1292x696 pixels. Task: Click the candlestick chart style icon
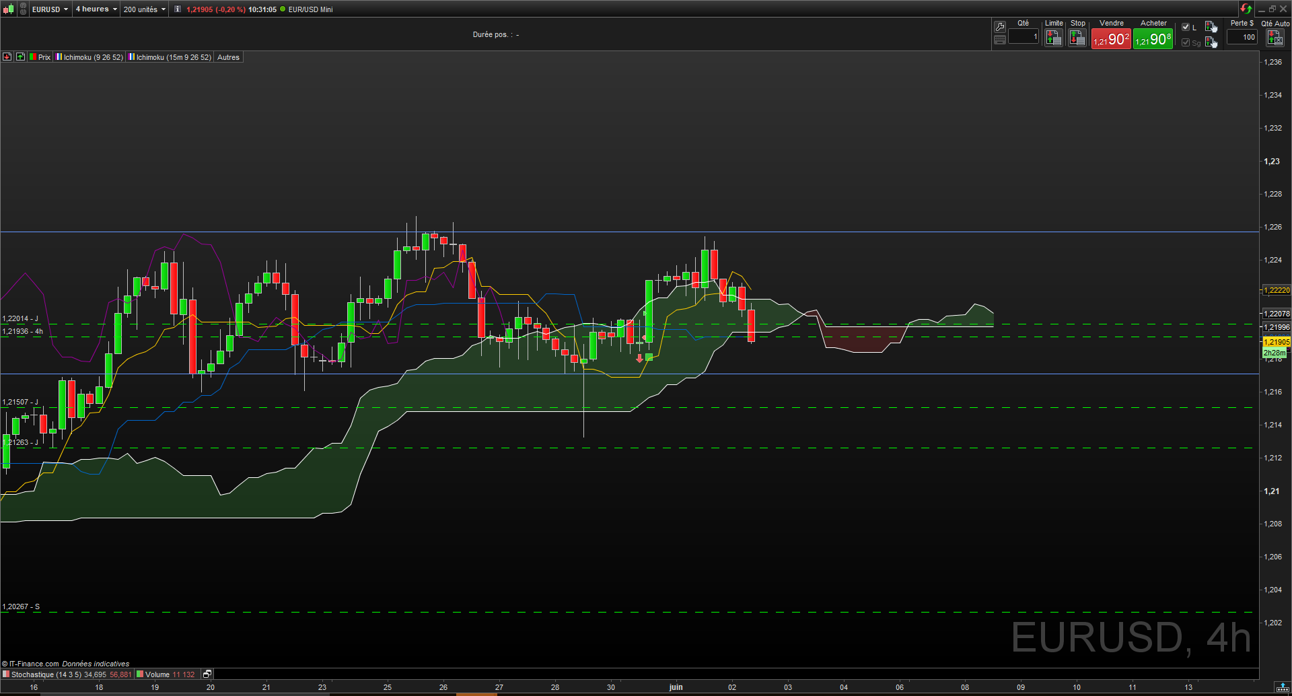coord(8,9)
